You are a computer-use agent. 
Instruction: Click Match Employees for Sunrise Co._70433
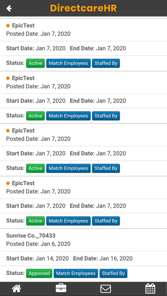(x=76, y=273)
